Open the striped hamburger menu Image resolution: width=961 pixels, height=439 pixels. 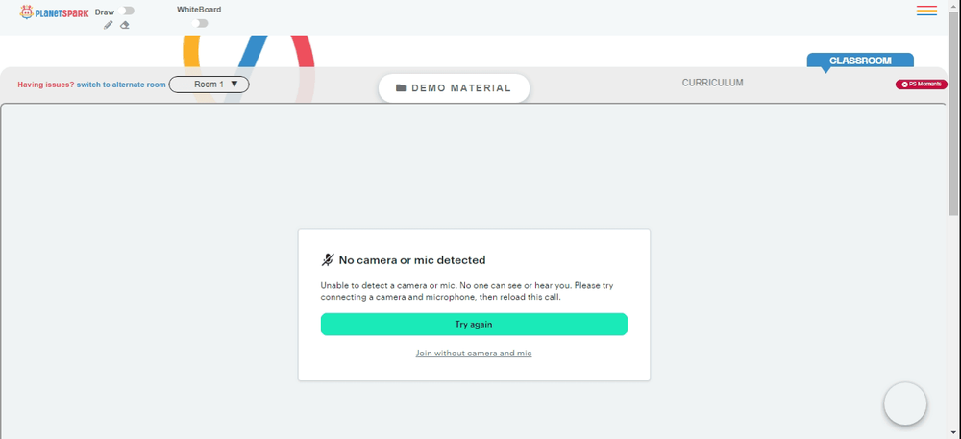click(x=926, y=11)
